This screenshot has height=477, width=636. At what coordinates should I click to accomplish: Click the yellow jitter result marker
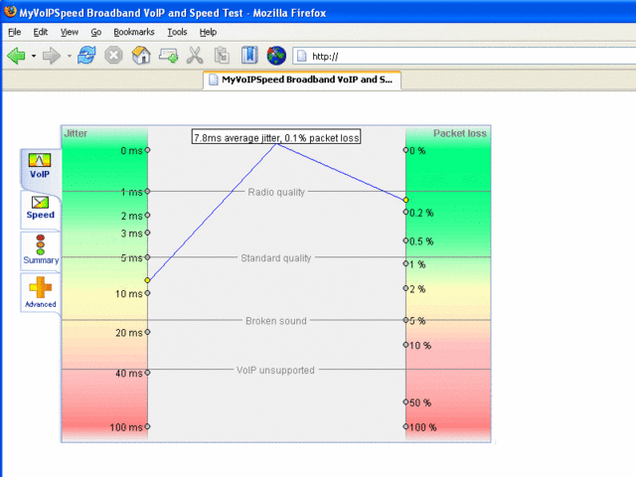point(147,280)
